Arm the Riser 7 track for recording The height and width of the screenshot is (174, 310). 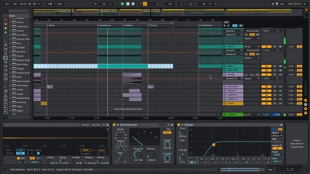(x=280, y=66)
